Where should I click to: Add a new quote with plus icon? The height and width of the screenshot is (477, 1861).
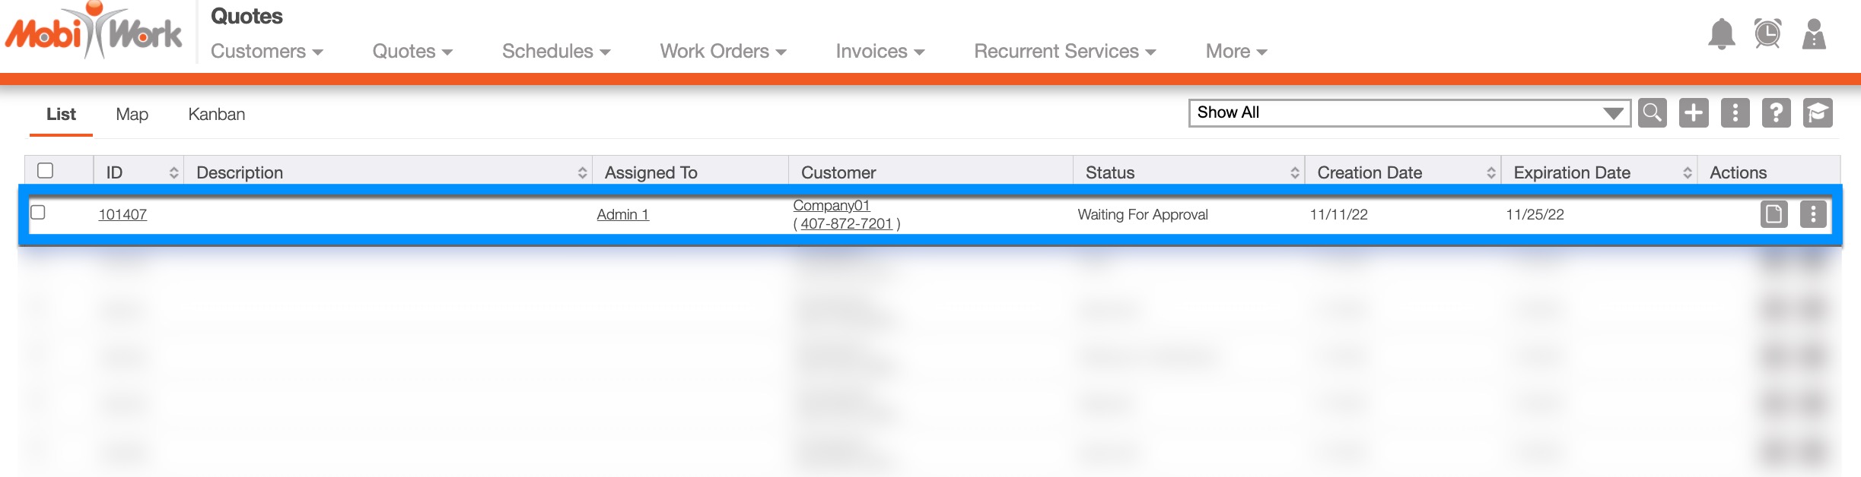(x=1694, y=113)
